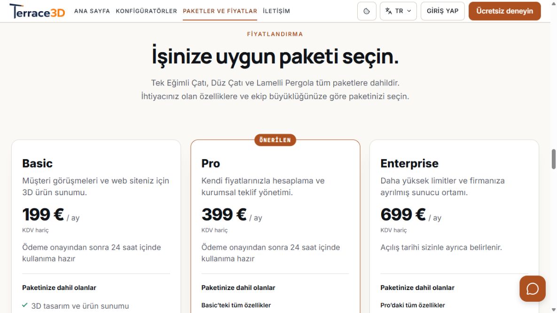Click the translate icon in language selector
The image size is (557, 313).
pyautogui.click(x=389, y=11)
